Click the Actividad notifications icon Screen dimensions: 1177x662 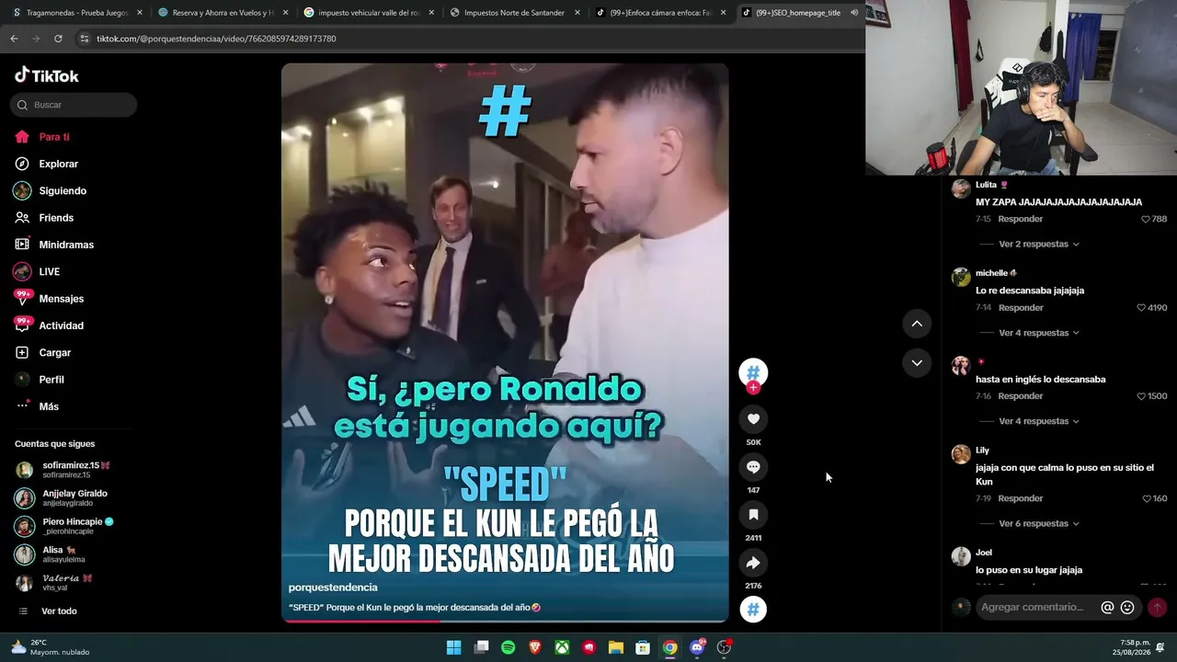point(23,325)
